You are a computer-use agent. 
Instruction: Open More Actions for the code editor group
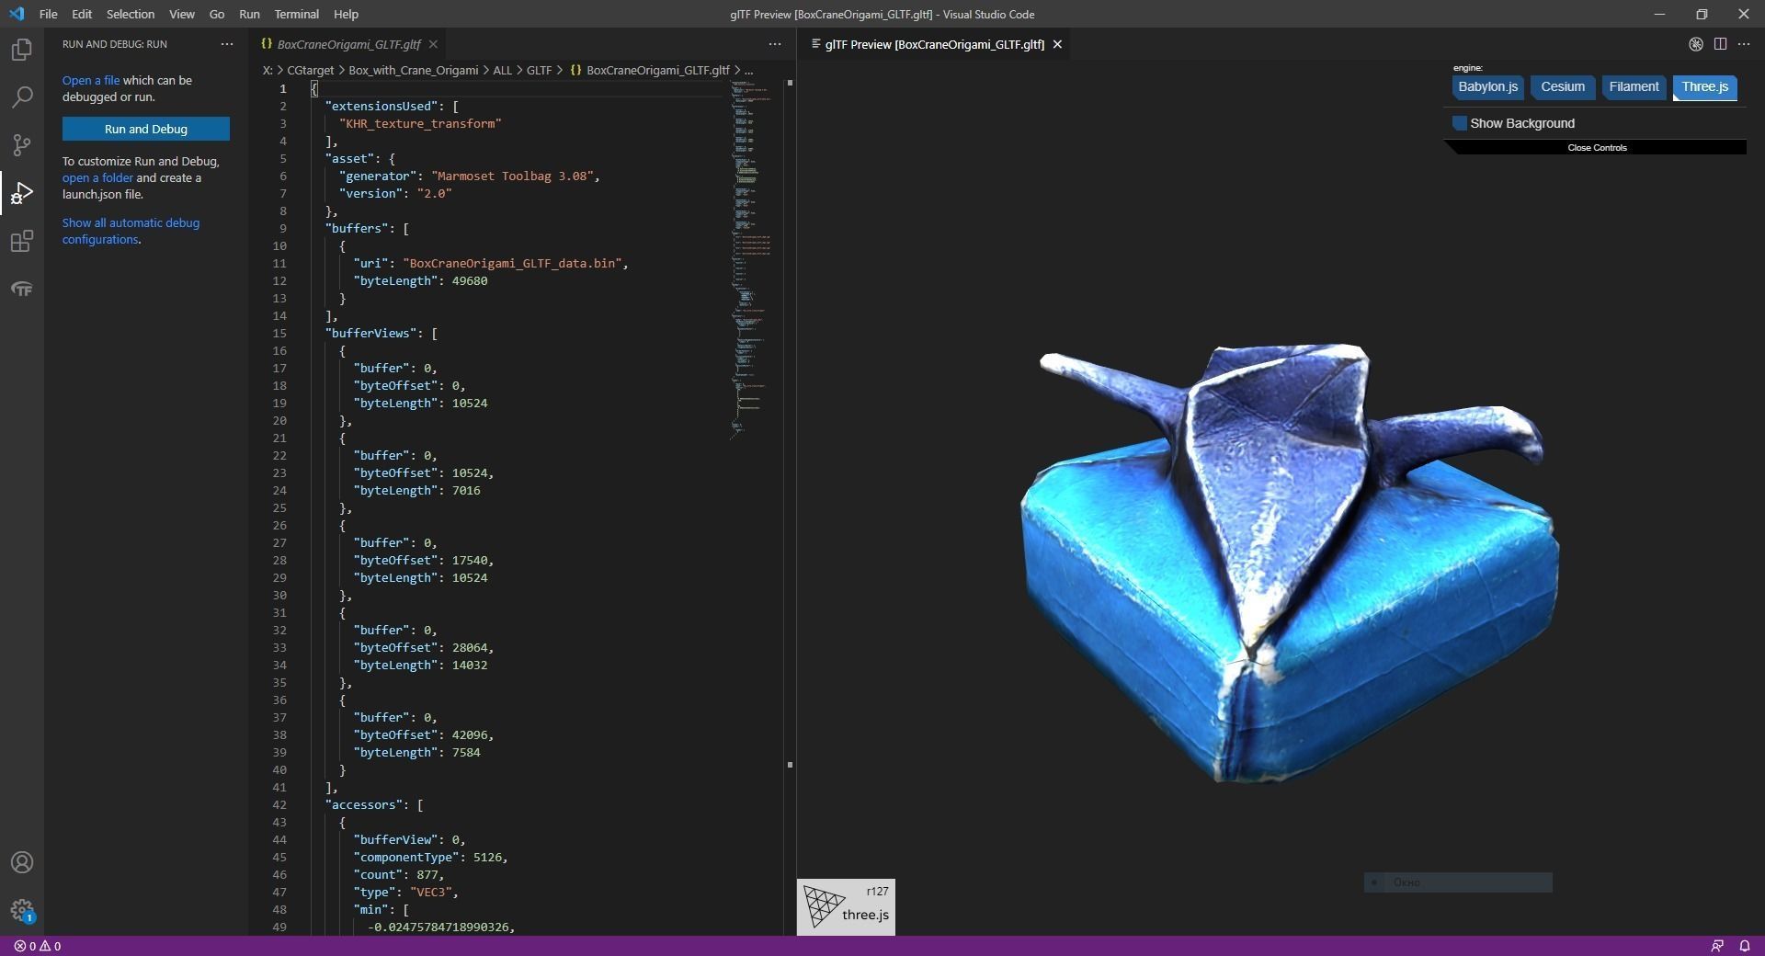(x=775, y=44)
